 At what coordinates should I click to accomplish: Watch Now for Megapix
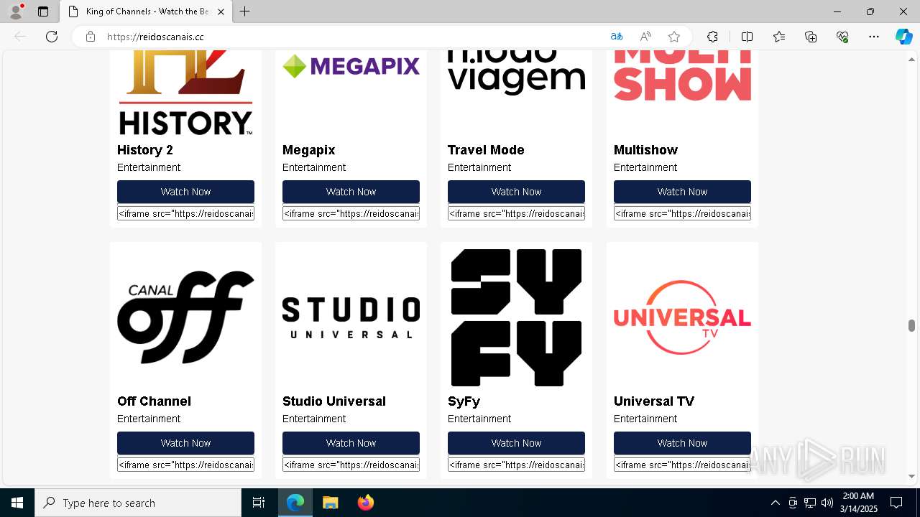pos(351,192)
